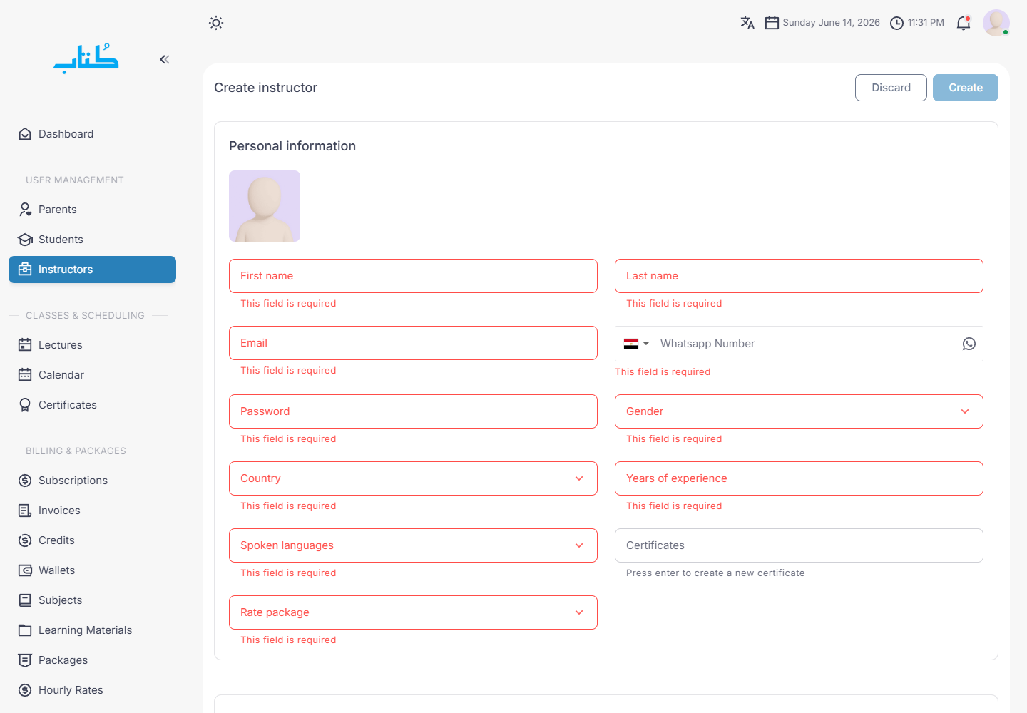
Task: Click the WhatsApp icon in number field
Action: tap(969, 344)
